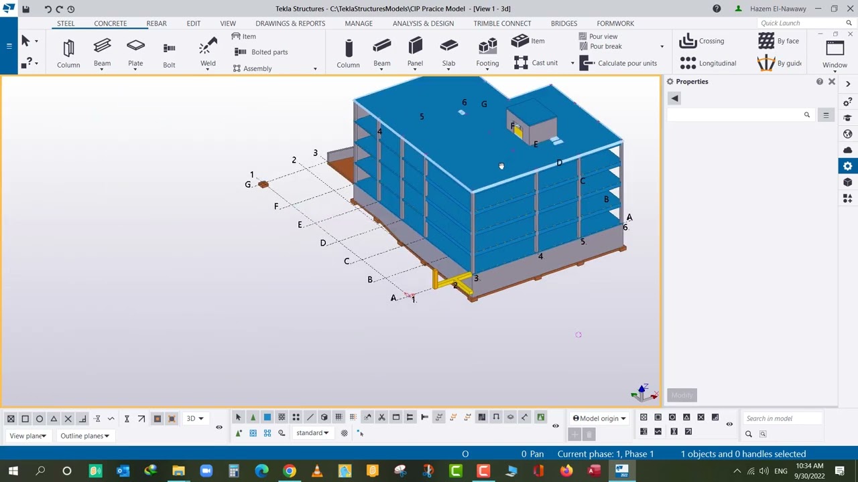This screenshot has width=858, height=482.
Task: Click the delete trash icon beside Model origin
Action: coord(589,434)
